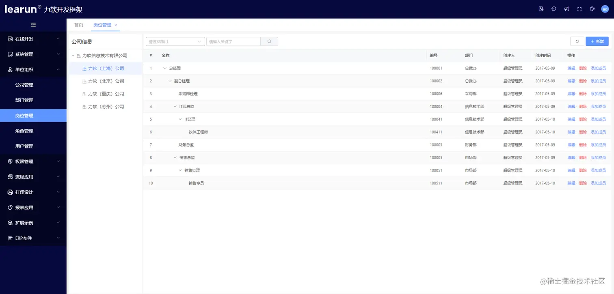Collapse the 副总经理 row
614x294 pixels.
(x=170, y=81)
